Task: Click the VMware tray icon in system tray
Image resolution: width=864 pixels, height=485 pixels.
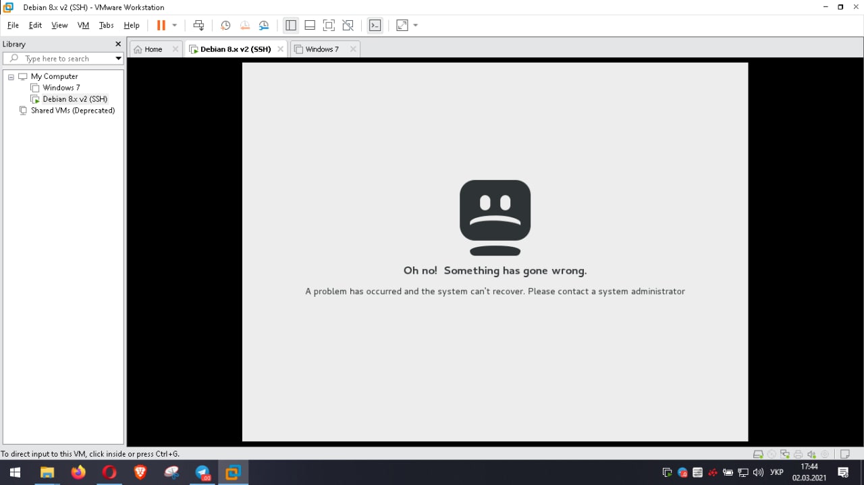Action: point(667,473)
